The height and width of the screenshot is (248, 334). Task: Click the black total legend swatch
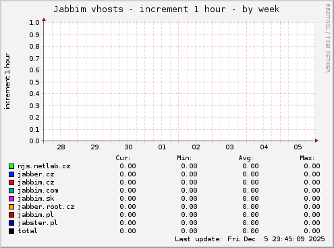[x=11, y=231]
